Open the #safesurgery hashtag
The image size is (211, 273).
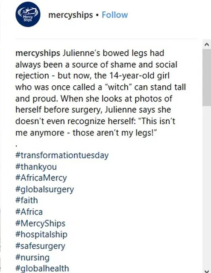(x=40, y=246)
